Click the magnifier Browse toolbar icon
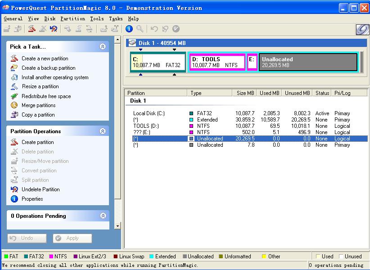 point(140,29)
